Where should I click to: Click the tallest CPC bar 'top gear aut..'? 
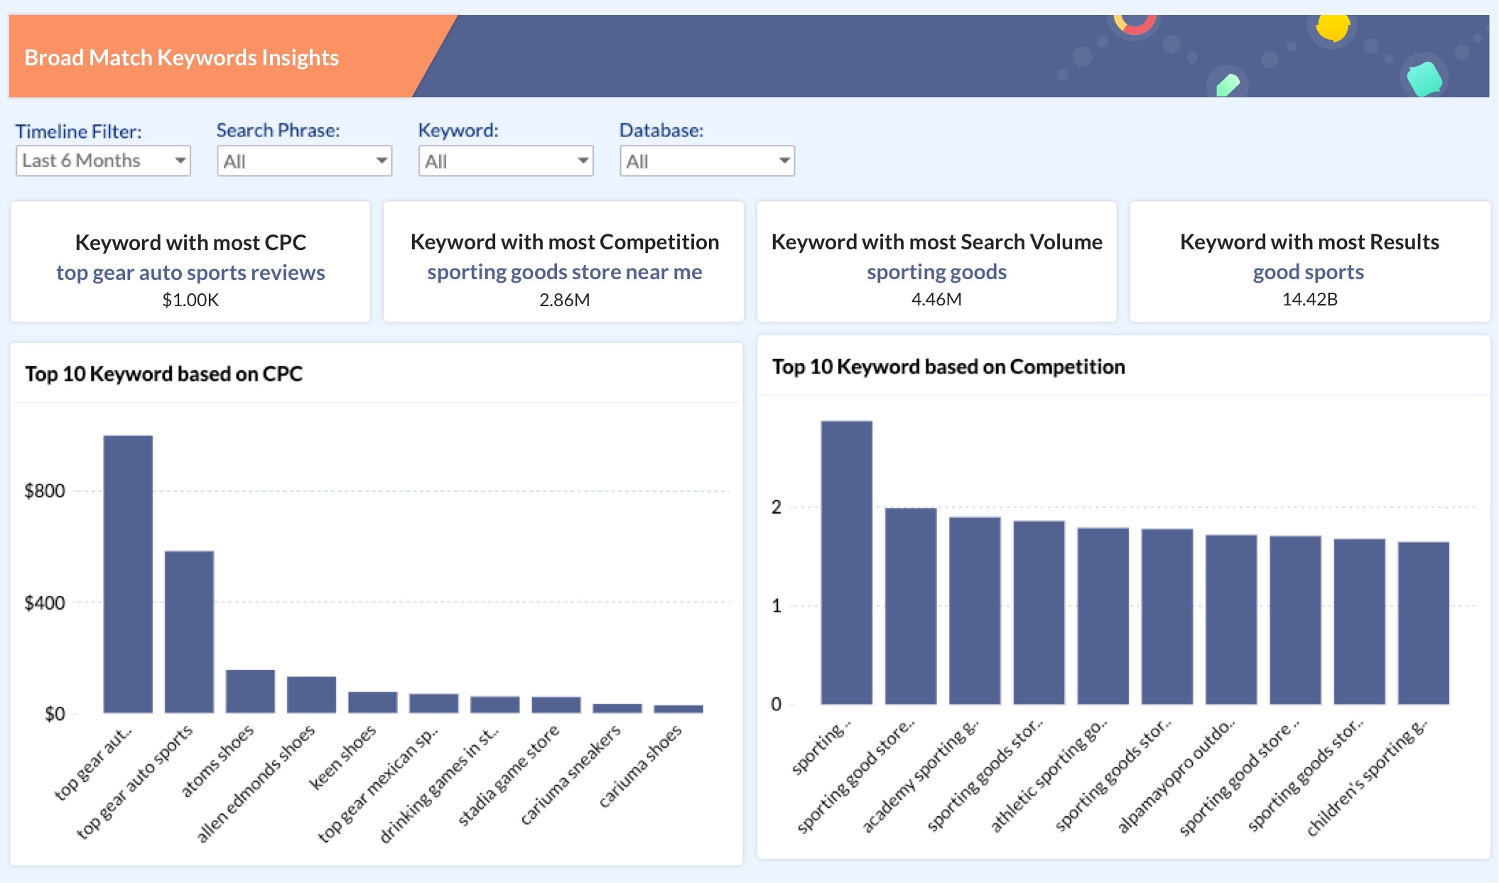click(128, 574)
